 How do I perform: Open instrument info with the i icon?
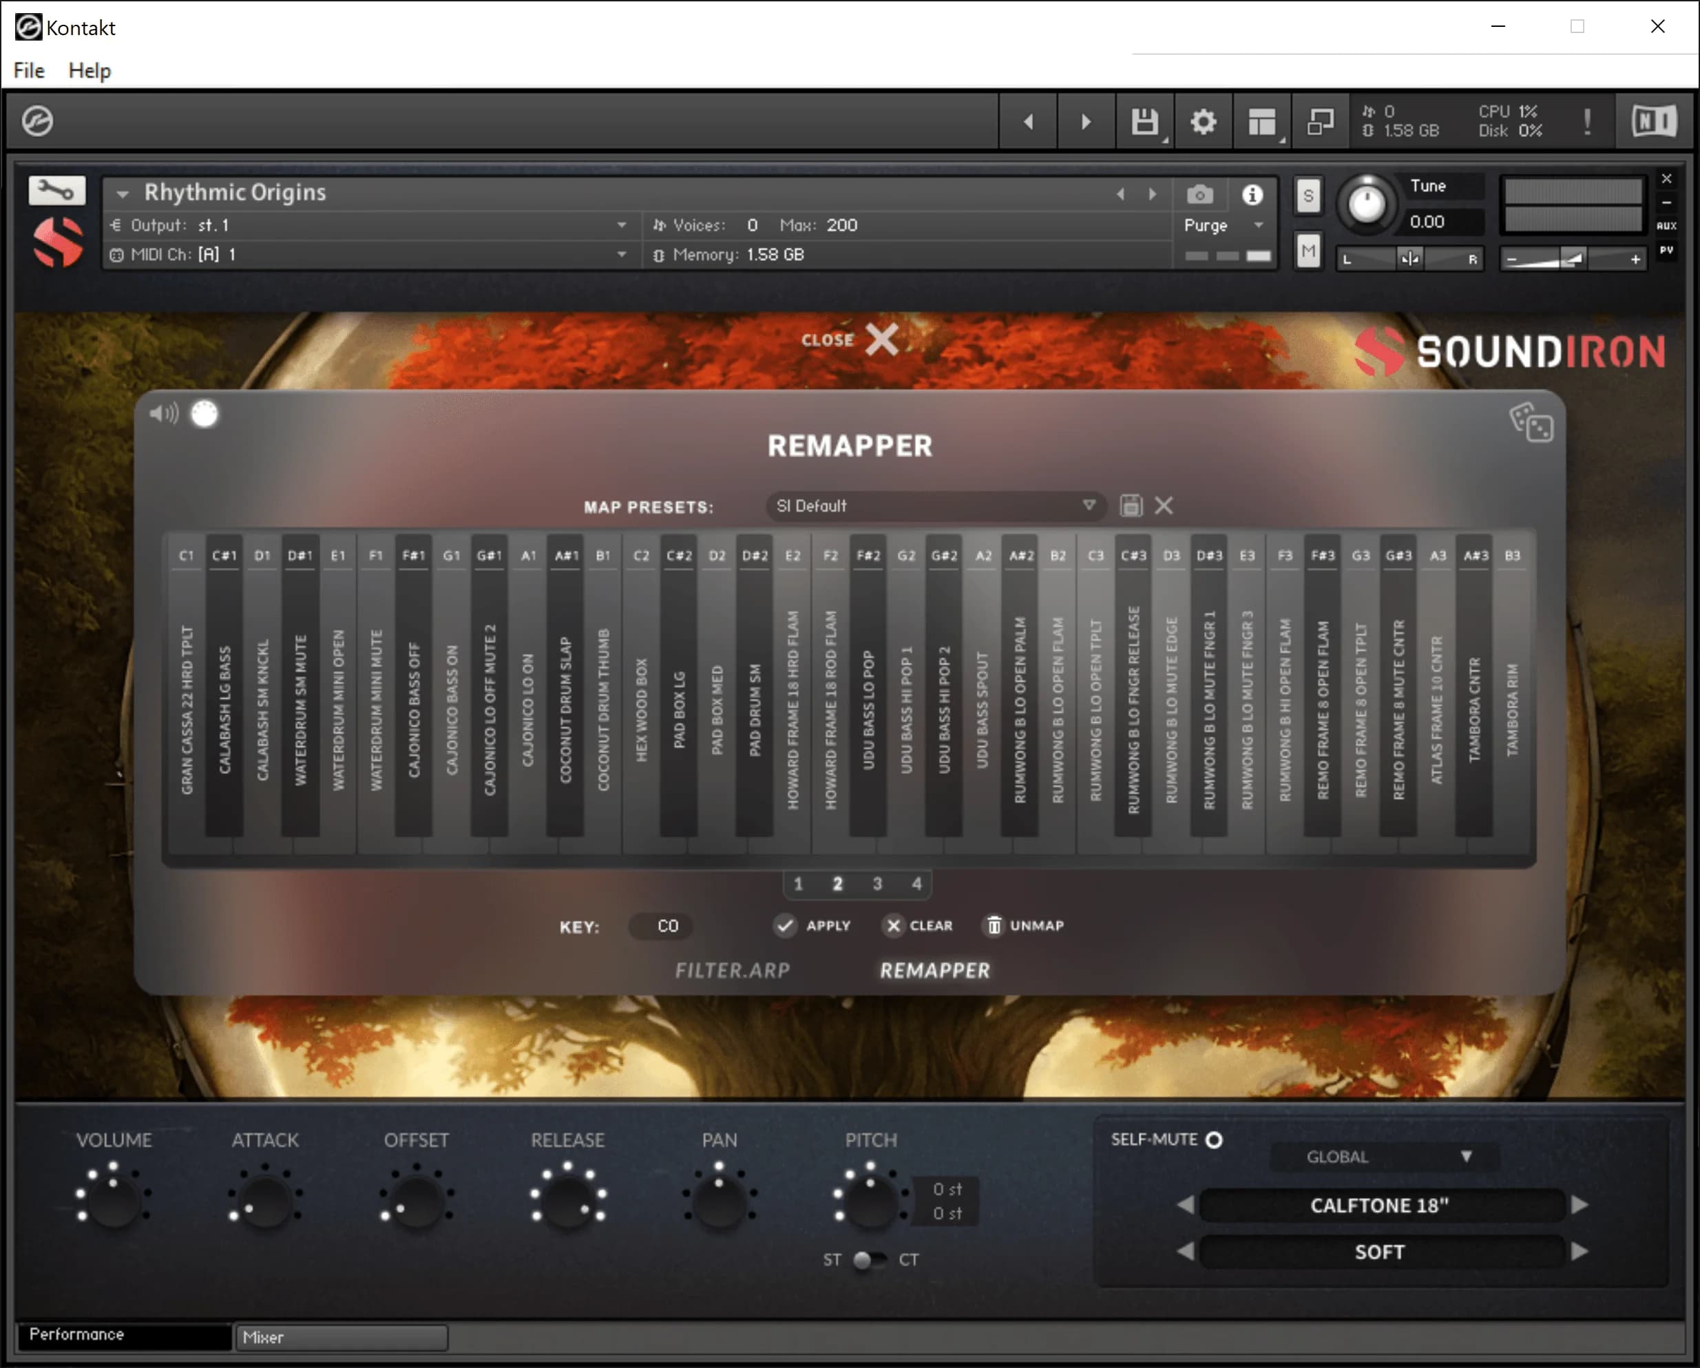[1253, 195]
